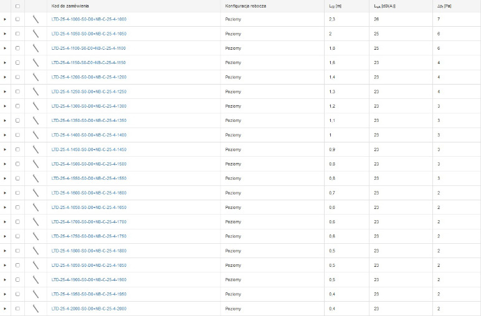The width and height of the screenshot is (481, 316).
Task: Click the diffuser icon in row LTD-25-4-1300
Action: pyautogui.click(x=36, y=106)
